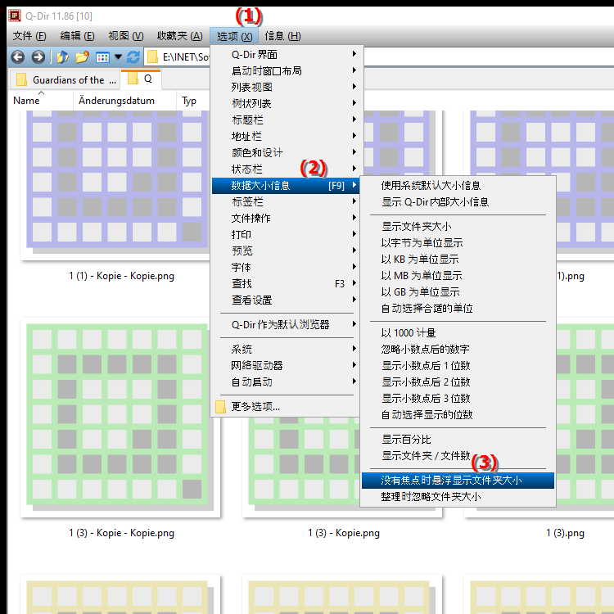
Task: Expand the 树状列表 submenu
Action: [x=286, y=103]
